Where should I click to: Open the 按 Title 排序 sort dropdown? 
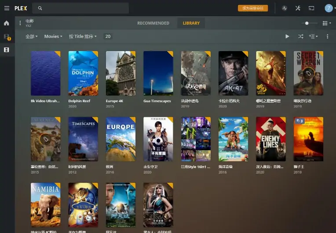pyautogui.click(x=83, y=37)
